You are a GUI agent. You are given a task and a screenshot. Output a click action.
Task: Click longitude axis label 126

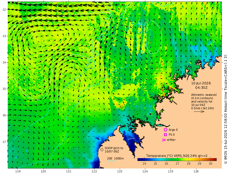[x=196, y=171]
